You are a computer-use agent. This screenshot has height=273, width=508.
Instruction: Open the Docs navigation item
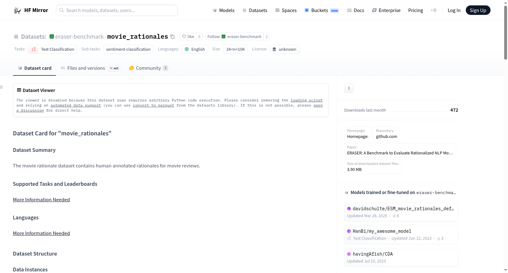[x=355, y=10]
